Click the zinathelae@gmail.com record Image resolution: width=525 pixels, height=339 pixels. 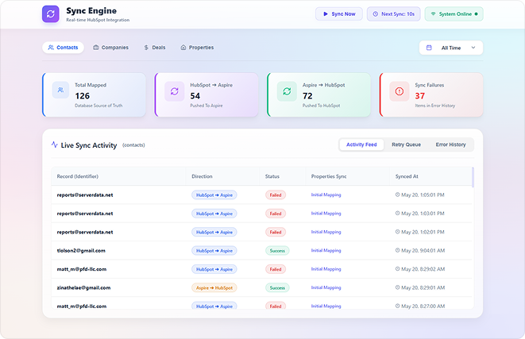point(83,288)
